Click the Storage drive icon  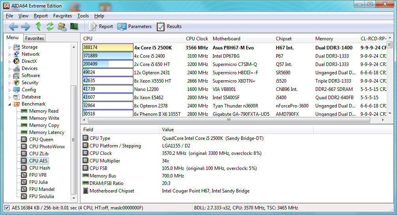point(17,47)
